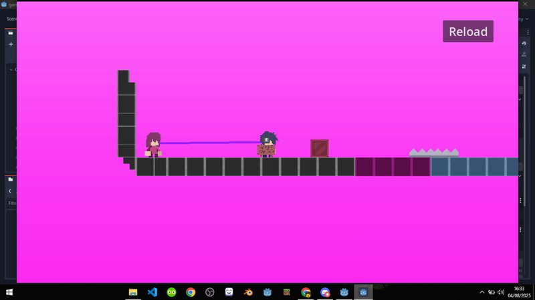Click the Filter field in FileSystem dock

coord(12,203)
